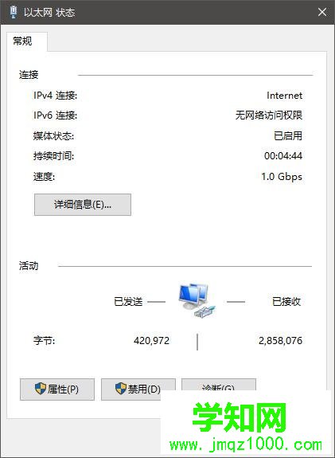Open 详细信息(E)... details button

point(83,205)
